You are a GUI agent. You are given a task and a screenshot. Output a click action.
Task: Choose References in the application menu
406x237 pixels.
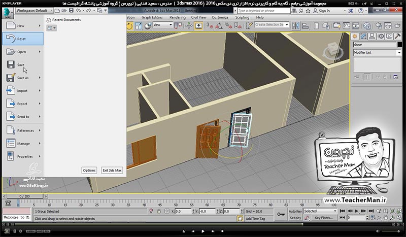coord(23,130)
